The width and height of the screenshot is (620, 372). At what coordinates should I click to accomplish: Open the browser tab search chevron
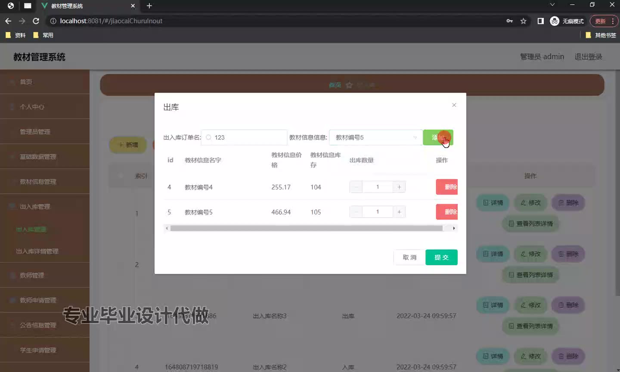[x=552, y=5]
